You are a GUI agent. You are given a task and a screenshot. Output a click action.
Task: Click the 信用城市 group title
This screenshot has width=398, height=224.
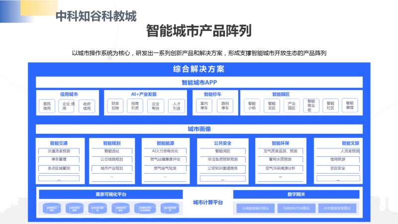click(69, 94)
